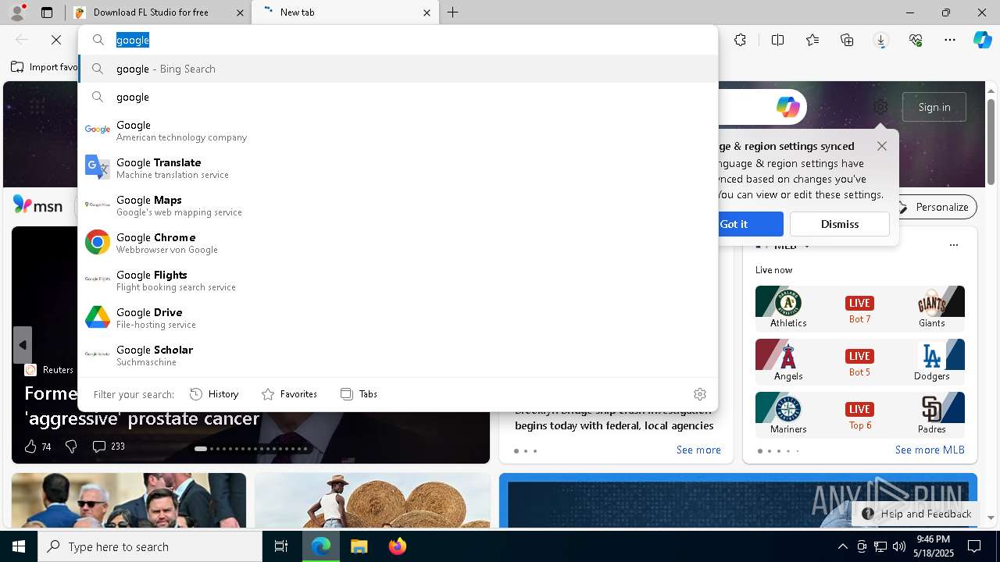This screenshot has width=1000, height=562.
Task: Open File Explorer in taskbar
Action: pyautogui.click(x=359, y=546)
